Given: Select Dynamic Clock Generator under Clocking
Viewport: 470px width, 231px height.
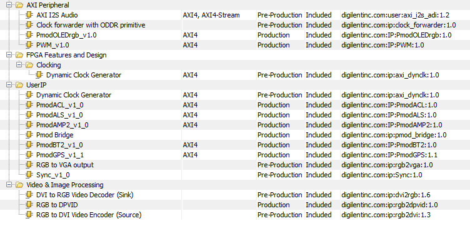Looking at the screenshot, I should pyautogui.click(x=84, y=75).
